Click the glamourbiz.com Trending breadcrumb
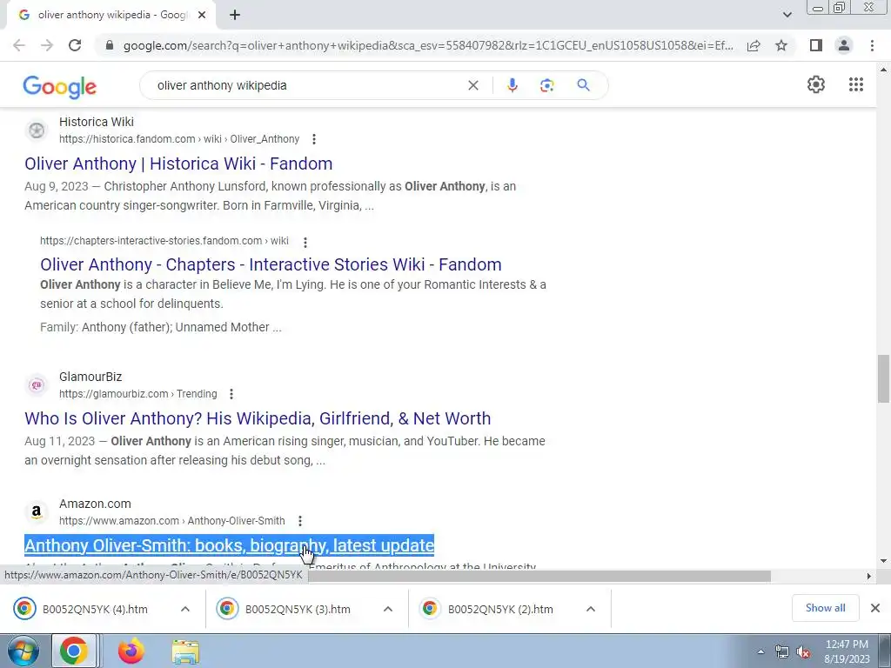Screen dimensions: 891x668 (x=138, y=394)
